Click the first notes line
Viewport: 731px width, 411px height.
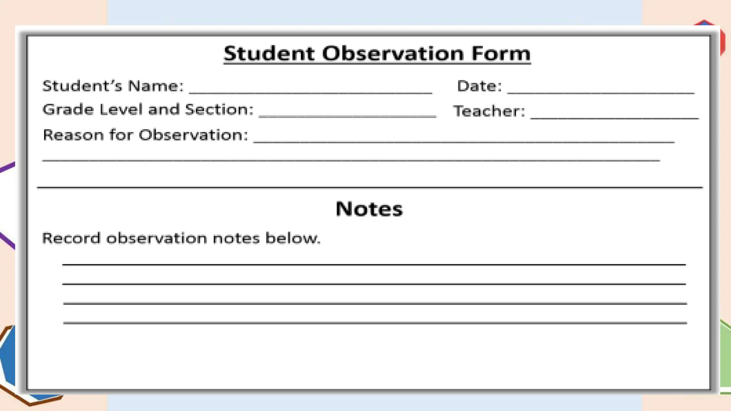(374, 264)
